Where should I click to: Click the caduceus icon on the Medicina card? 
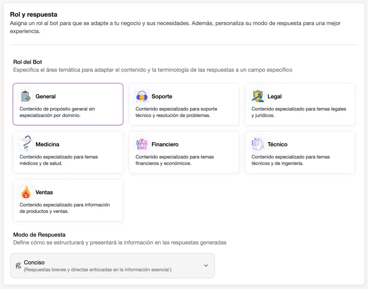[26, 143]
